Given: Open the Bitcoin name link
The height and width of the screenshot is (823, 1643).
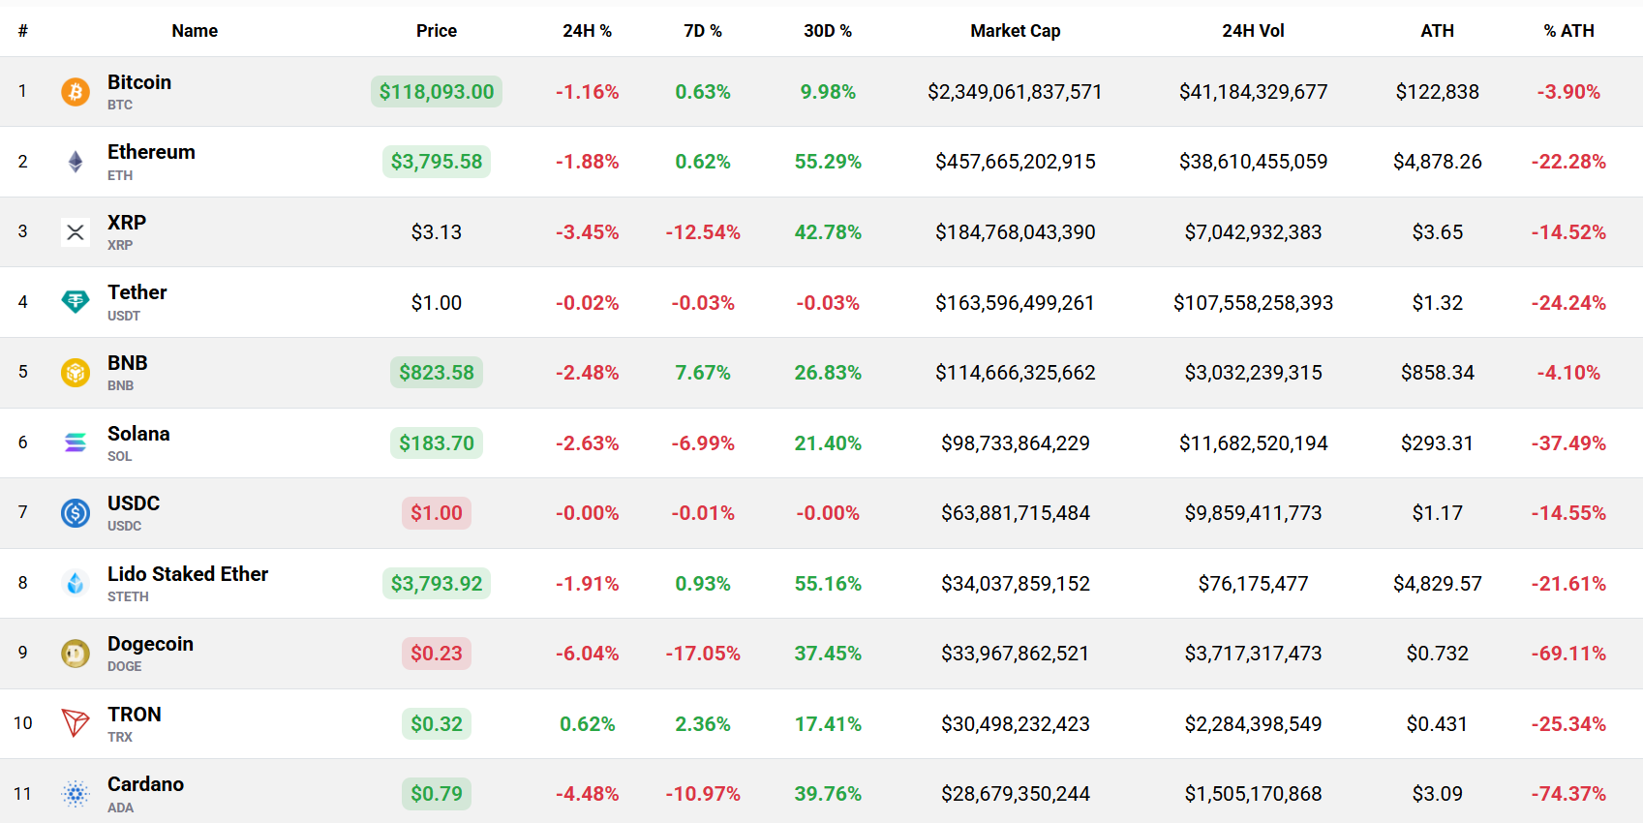Looking at the screenshot, I should (x=139, y=82).
